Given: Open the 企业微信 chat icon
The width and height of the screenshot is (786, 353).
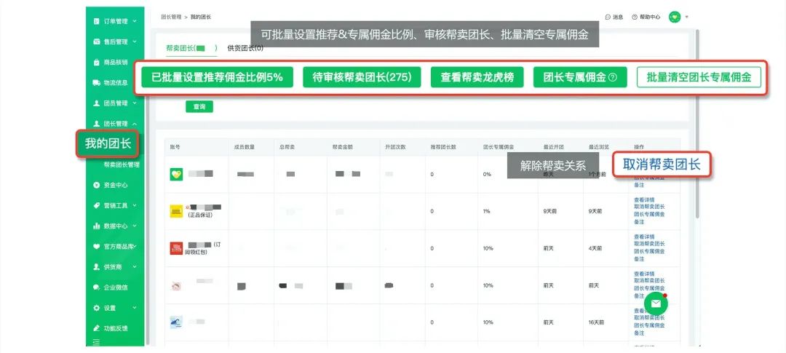Looking at the screenshot, I should (x=97, y=287).
